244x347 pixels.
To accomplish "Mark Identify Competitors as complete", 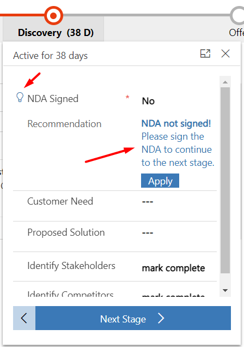I will tap(173, 294).
